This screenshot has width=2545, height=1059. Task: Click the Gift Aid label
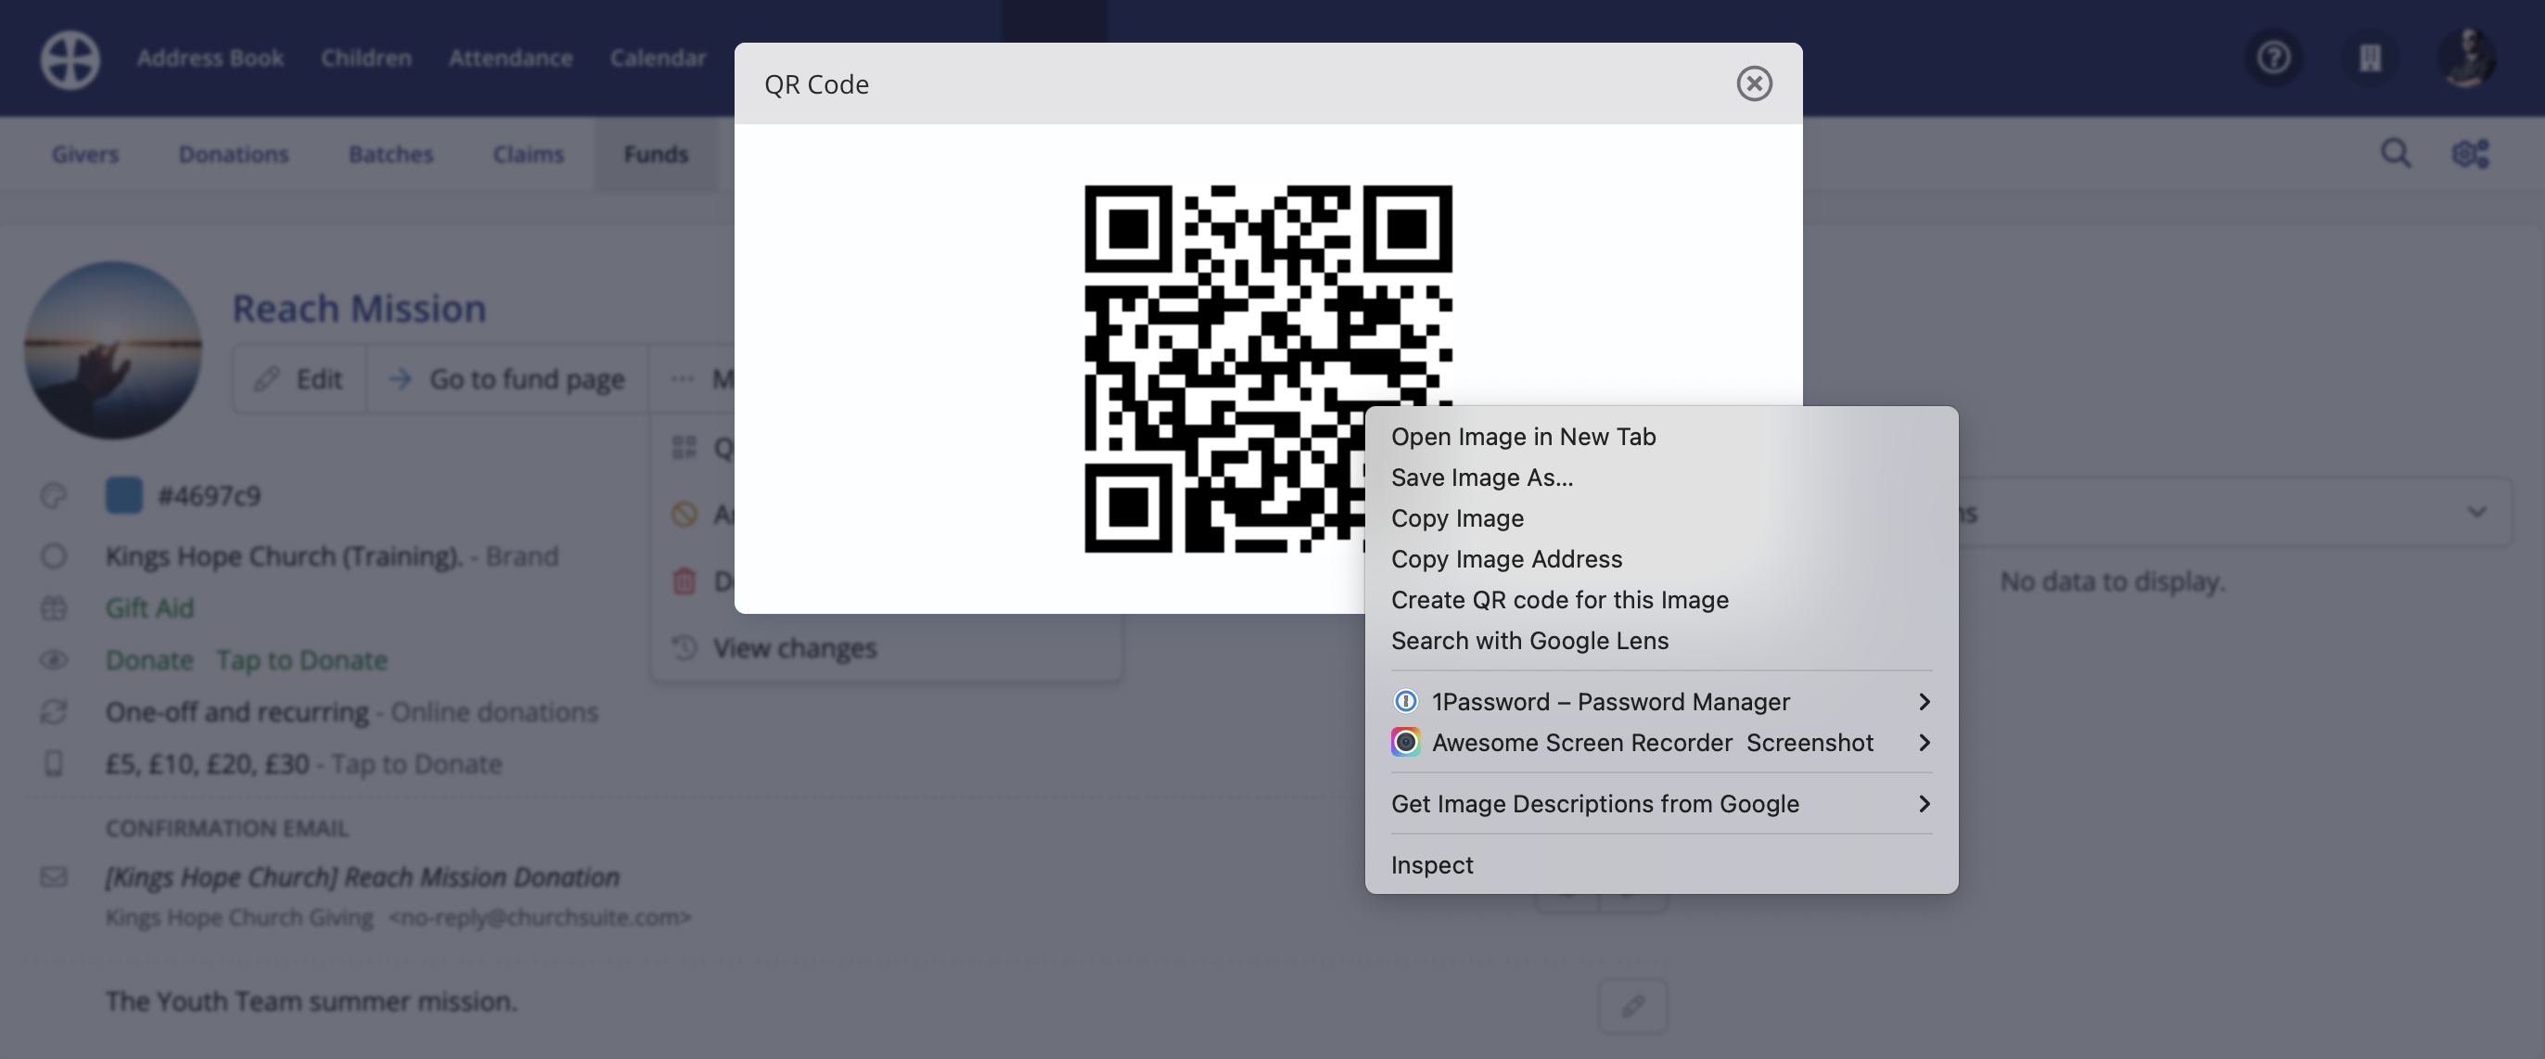coord(149,608)
